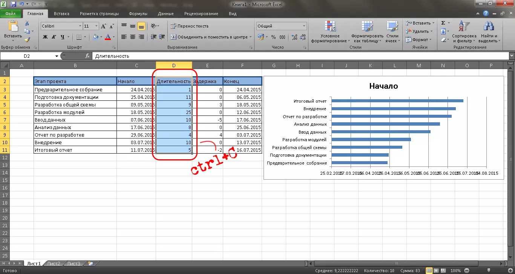Toggle Перенос текста wrap text
Screen dimensions: 515x274
(189, 26)
